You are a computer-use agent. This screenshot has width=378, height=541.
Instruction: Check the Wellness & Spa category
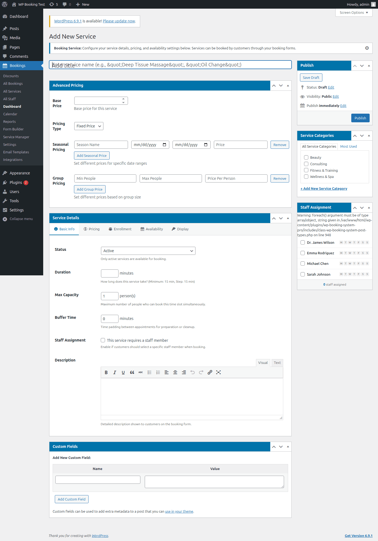[x=306, y=177]
